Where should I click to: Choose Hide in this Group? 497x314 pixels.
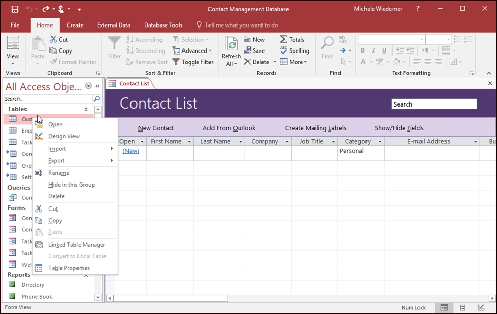[75, 185]
